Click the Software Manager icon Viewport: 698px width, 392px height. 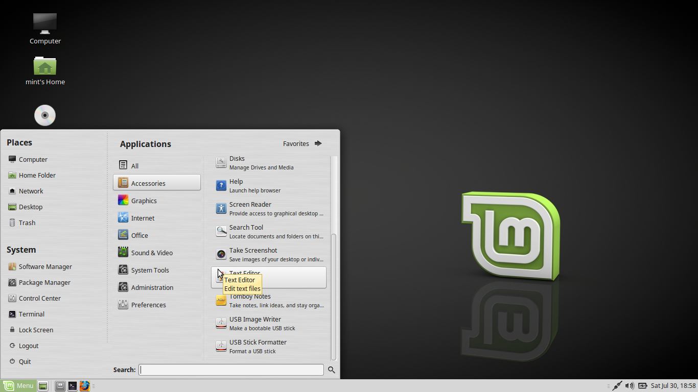pos(12,266)
